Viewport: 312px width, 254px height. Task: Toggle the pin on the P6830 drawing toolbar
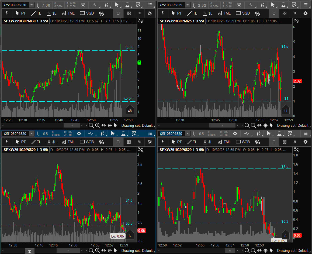click(7, 13)
